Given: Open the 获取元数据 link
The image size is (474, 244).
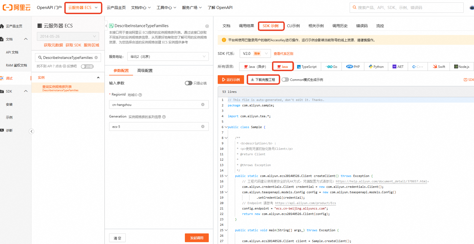Looking at the screenshot, I should (53, 45).
